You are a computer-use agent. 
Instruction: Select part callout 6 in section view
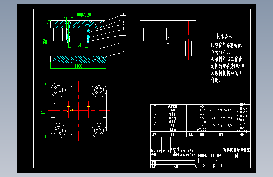tap(123, 41)
